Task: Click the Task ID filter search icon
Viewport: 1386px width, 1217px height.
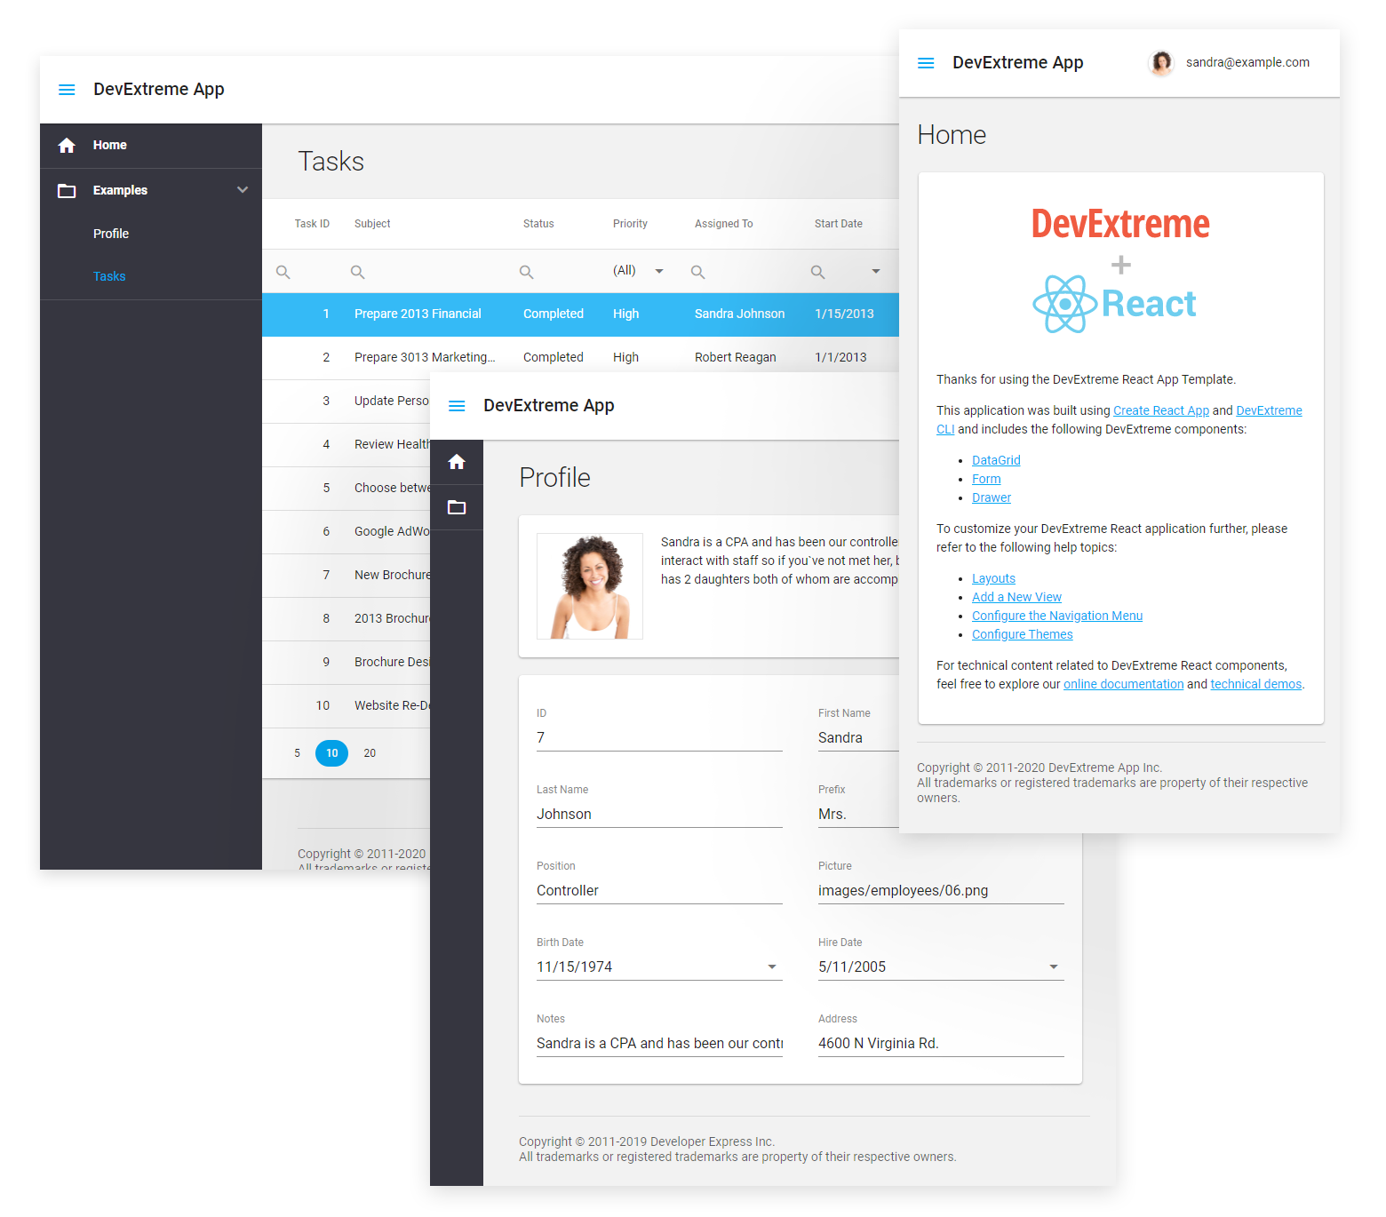Action: click(283, 272)
